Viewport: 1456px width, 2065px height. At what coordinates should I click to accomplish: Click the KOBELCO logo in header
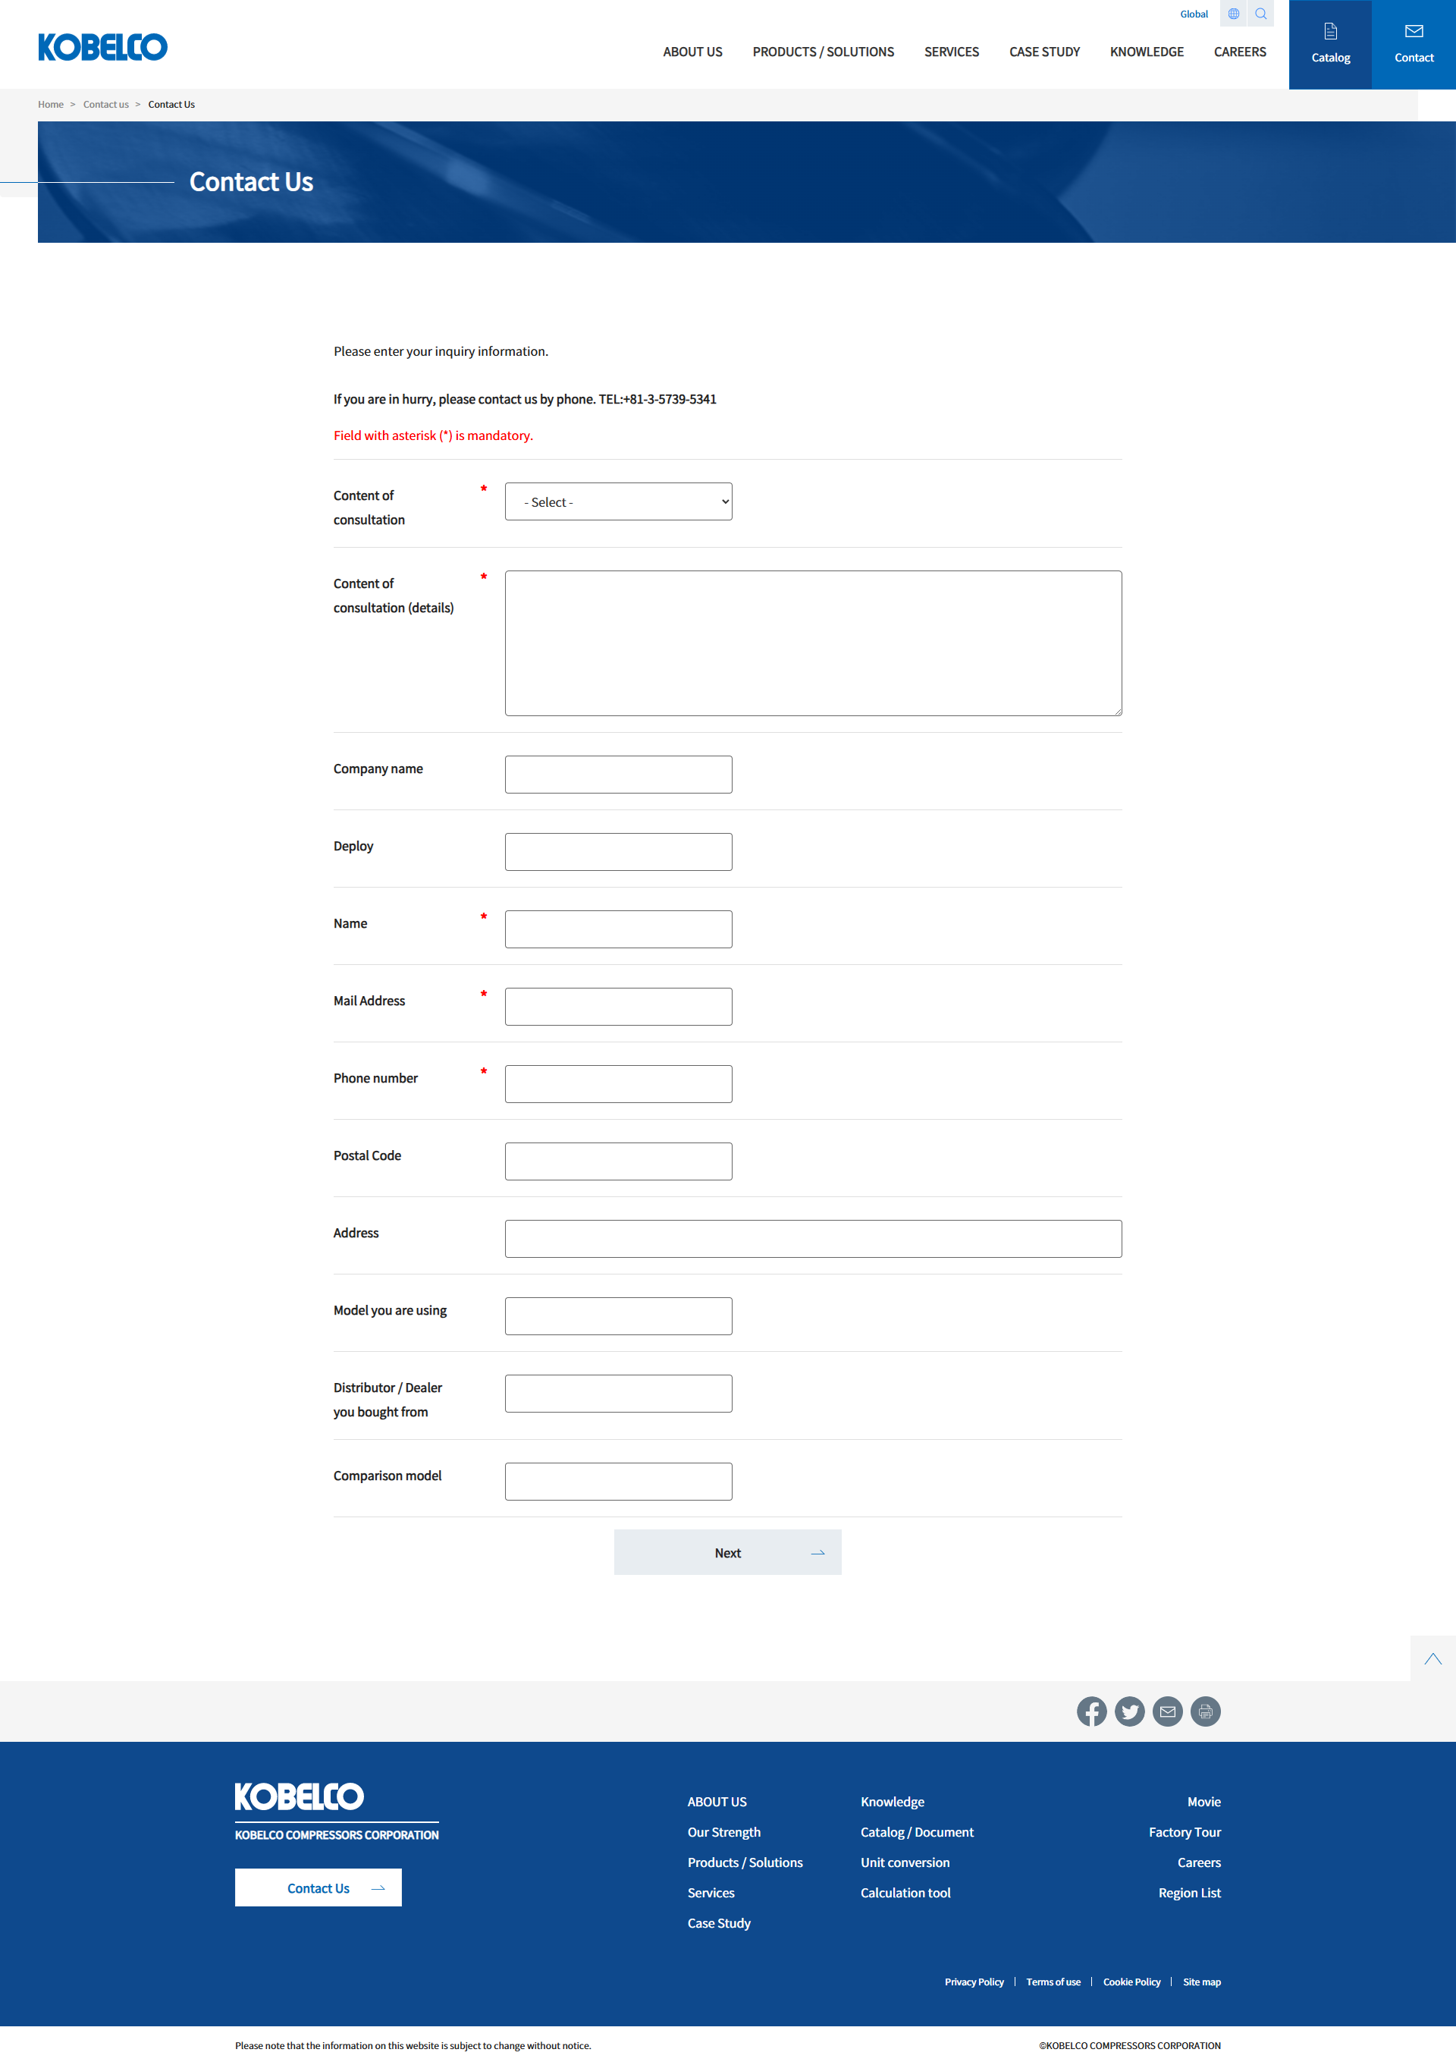pos(102,47)
